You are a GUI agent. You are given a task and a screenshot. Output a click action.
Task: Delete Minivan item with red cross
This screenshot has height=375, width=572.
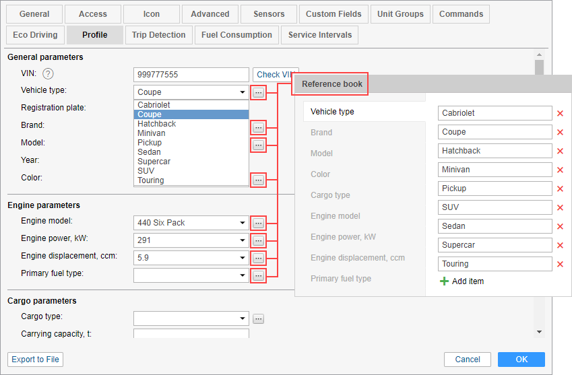[561, 170]
